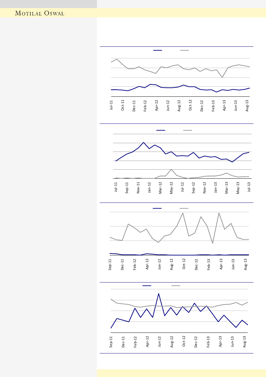
Task: Click the Mar-13 axis label in the second chart
Action: (227, 187)
